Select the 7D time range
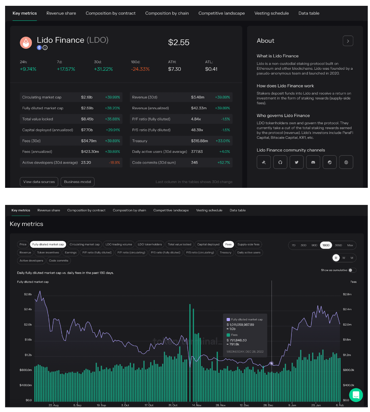Image resolution: width=370 pixels, height=412 pixels. 294,245
